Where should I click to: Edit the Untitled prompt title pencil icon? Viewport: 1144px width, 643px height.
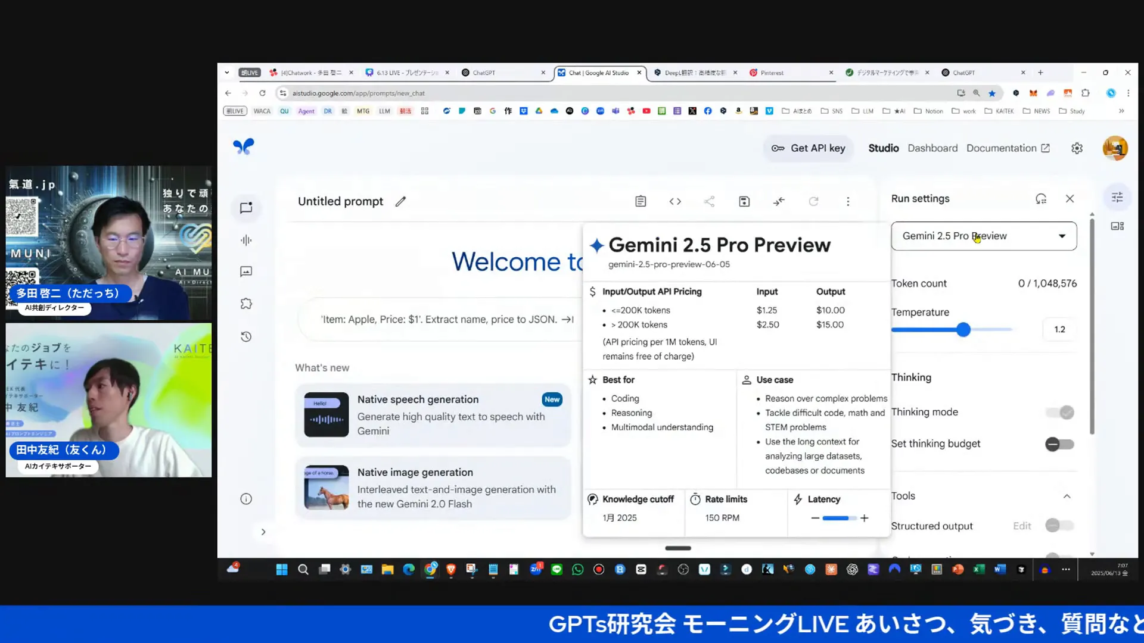pyautogui.click(x=400, y=201)
